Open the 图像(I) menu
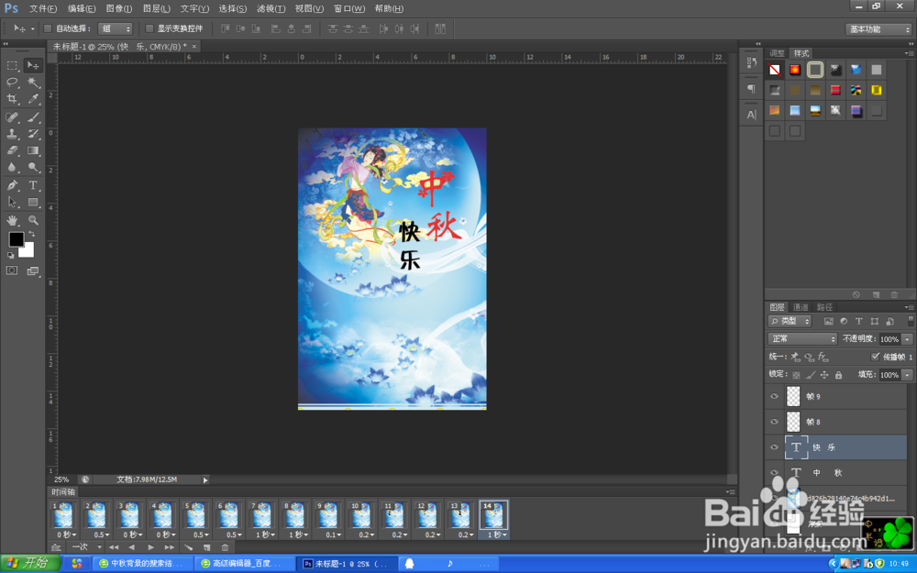 119,9
